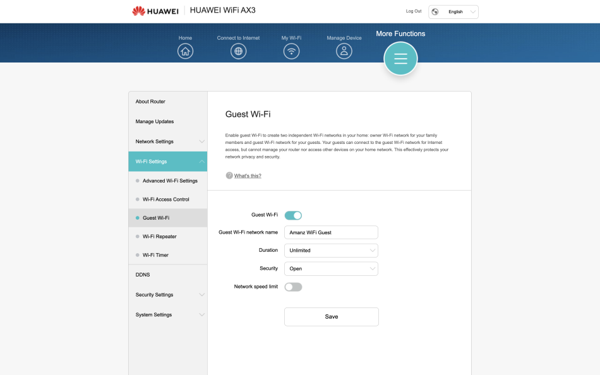
Task: Select Wi-Fi Access Control
Action: (x=168, y=199)
